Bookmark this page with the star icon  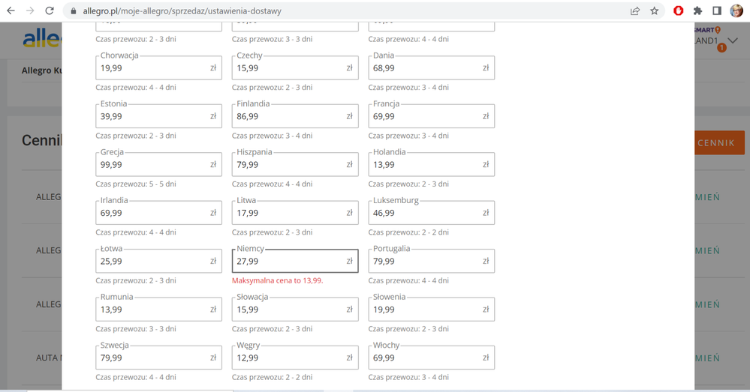[655, 11]
